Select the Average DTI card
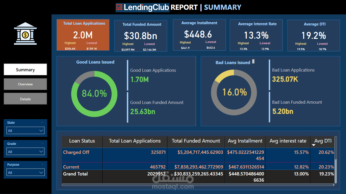Viewport: 346px width, 194px height. [x=313, y=35]
